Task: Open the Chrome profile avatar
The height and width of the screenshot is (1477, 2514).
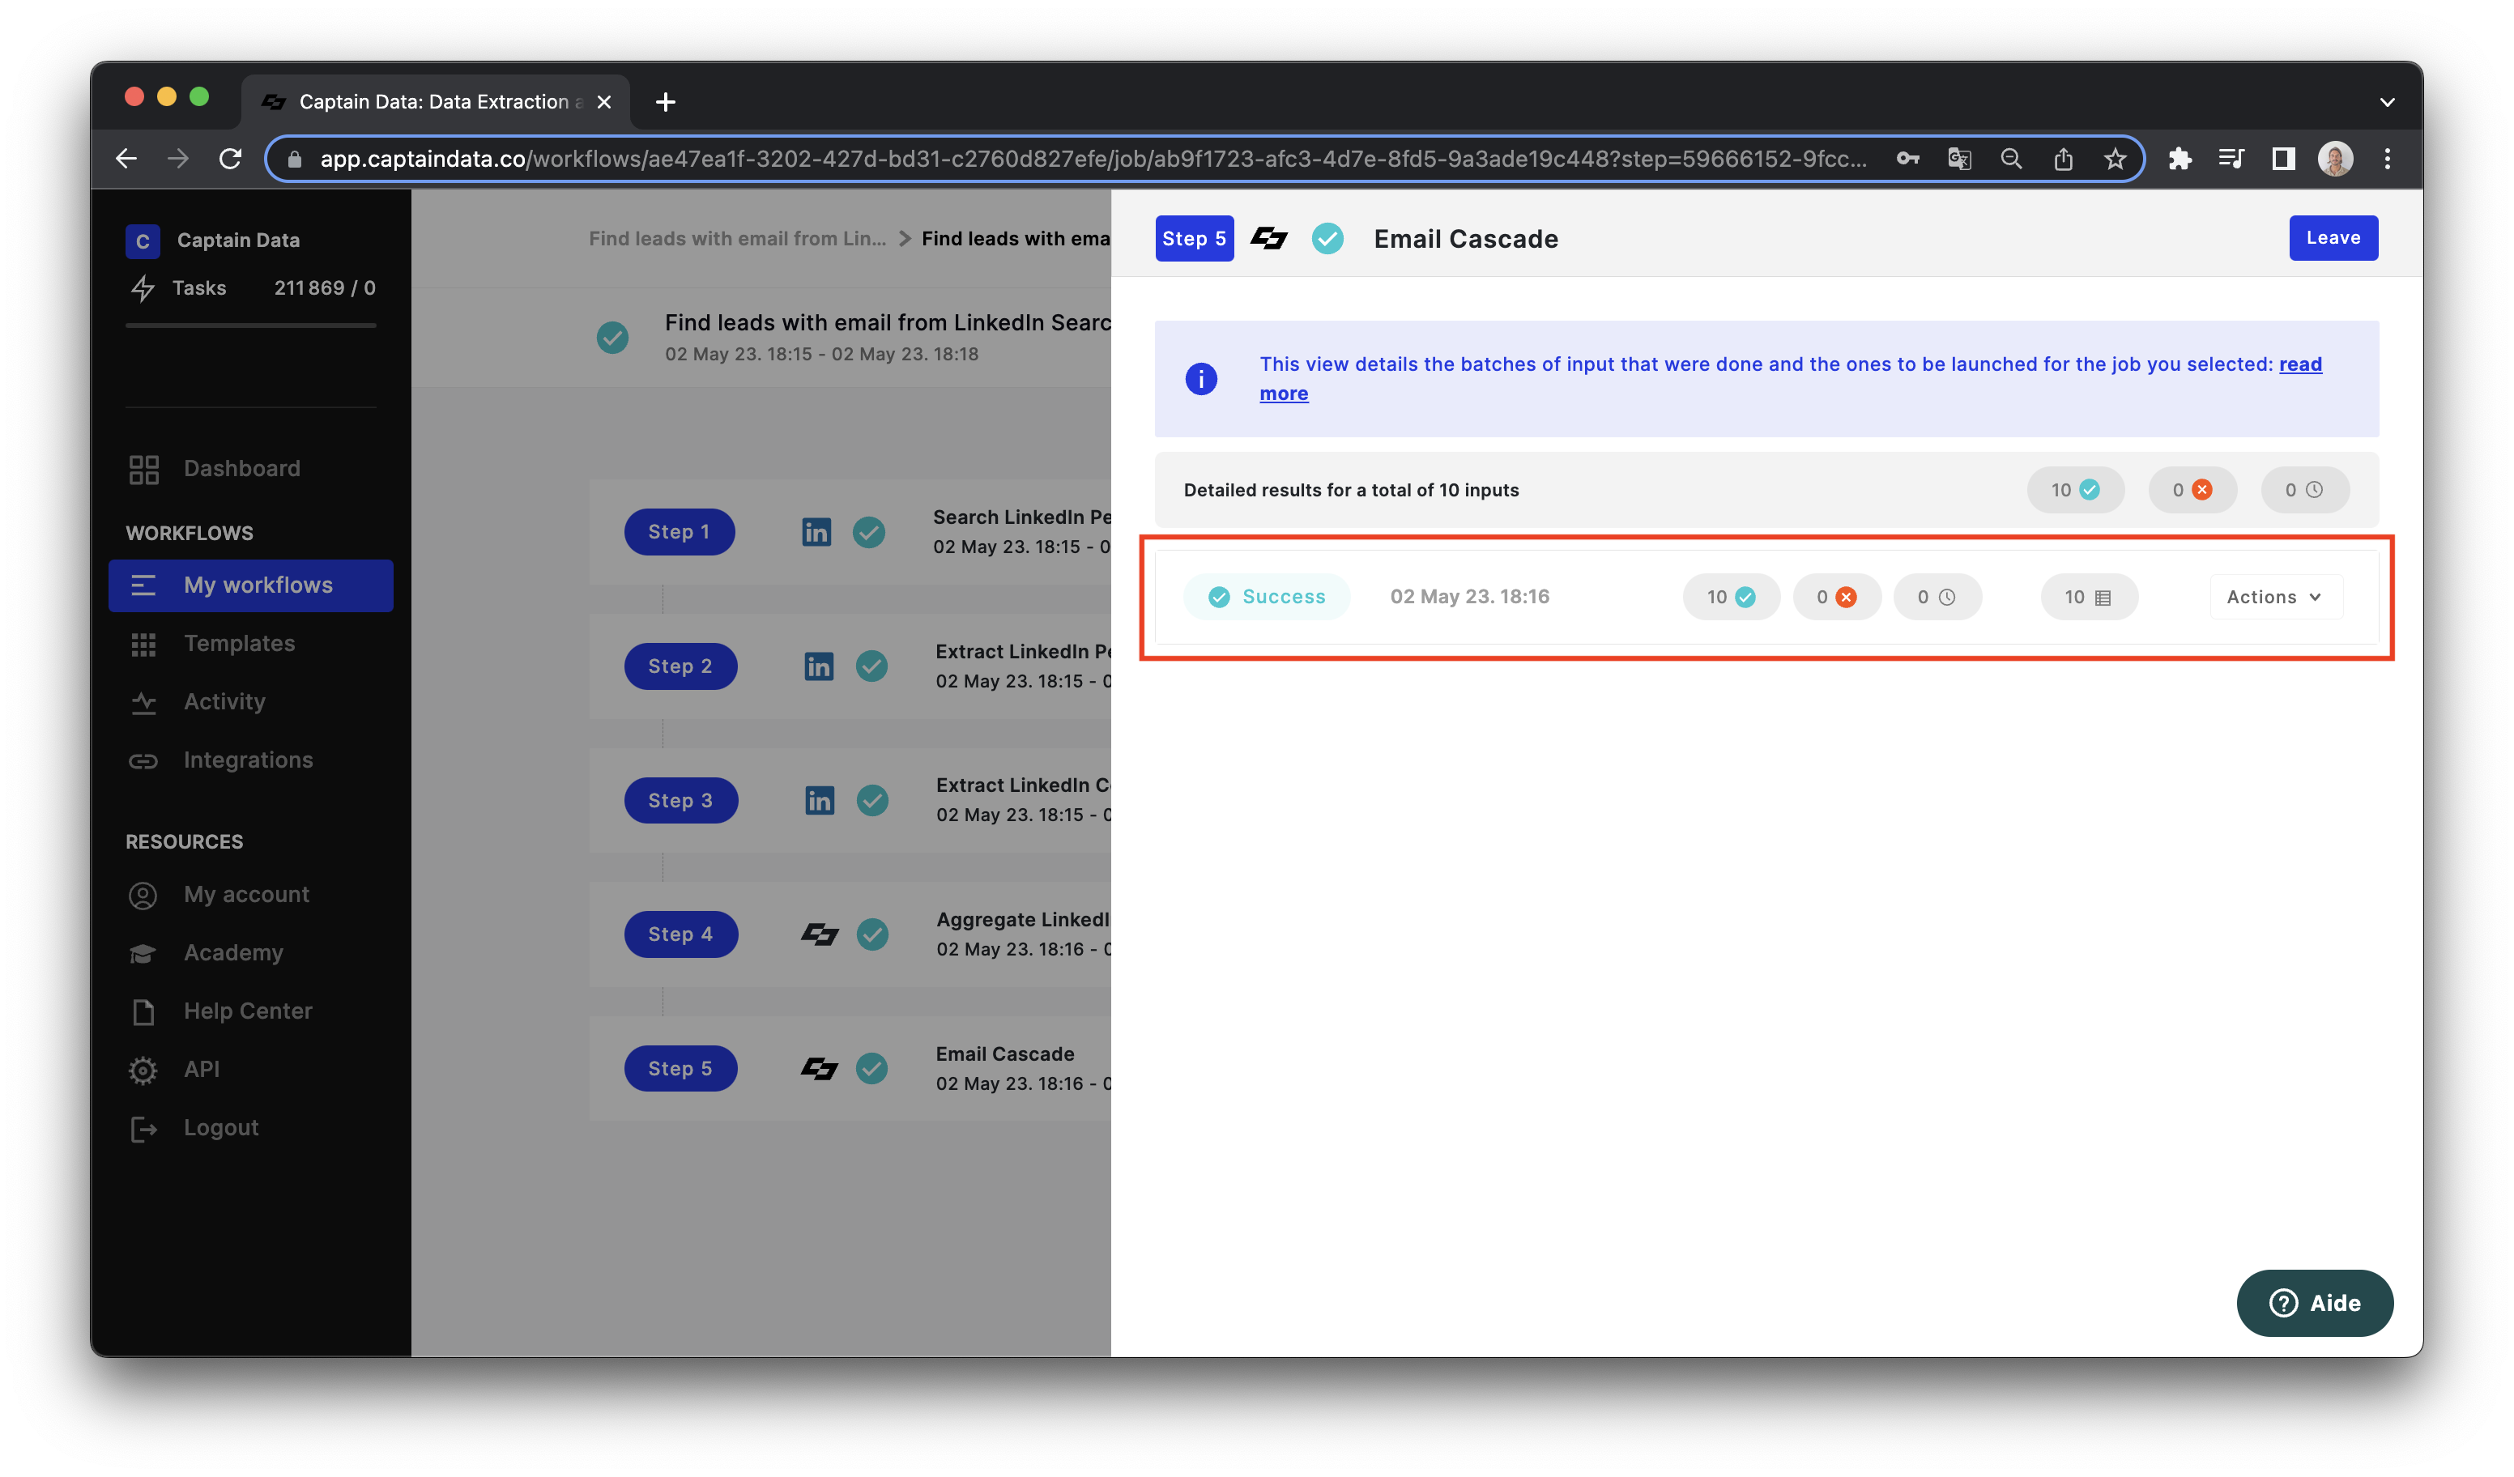Action: point(2336,159)
